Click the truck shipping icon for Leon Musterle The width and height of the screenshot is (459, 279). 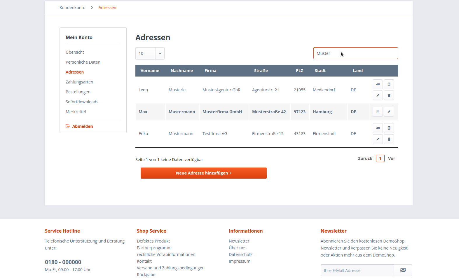point(378,84)
